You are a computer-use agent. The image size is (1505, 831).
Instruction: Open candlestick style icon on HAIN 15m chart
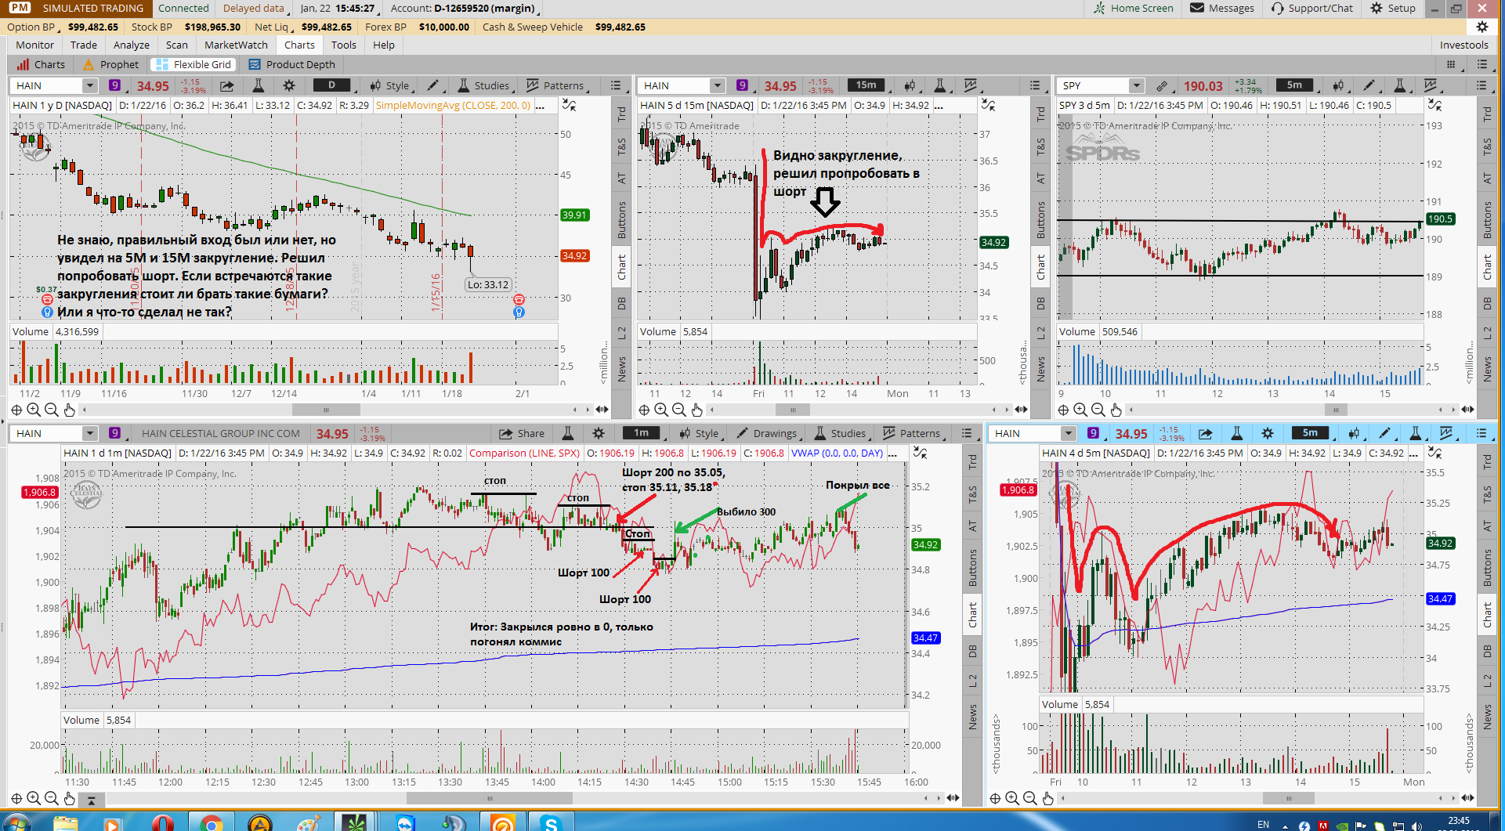(x=909, y=85)
